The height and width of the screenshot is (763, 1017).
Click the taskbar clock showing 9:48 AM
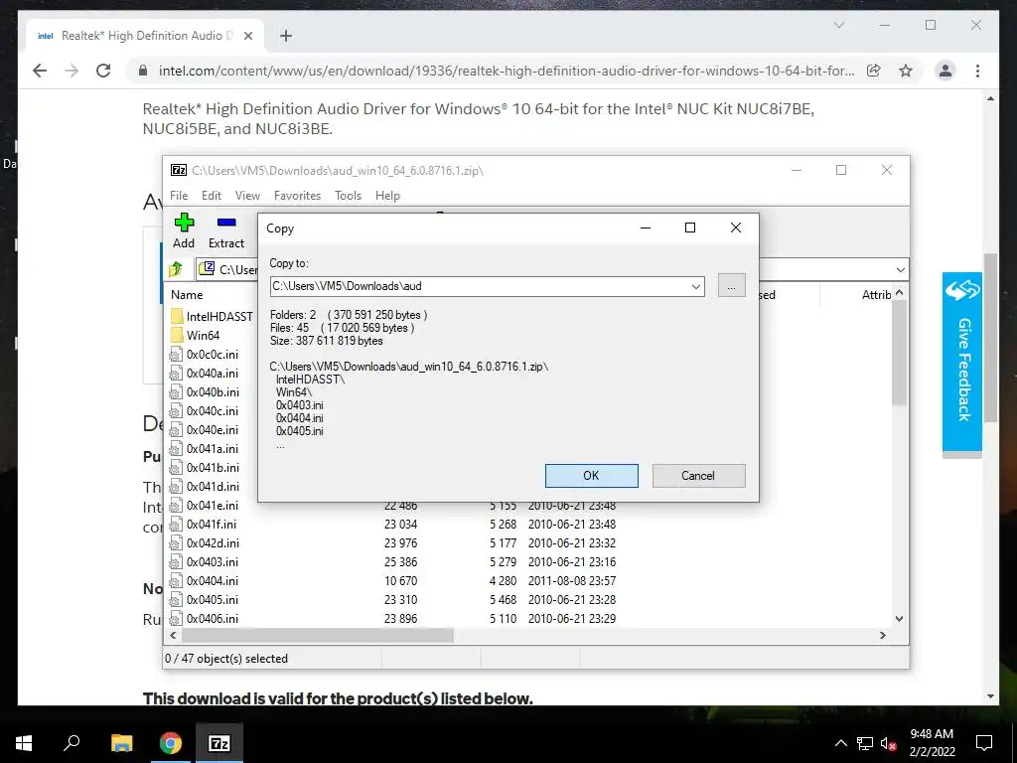tap(932, 743)
